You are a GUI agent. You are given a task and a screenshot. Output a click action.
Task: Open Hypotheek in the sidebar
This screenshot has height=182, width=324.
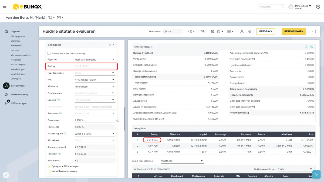tap(16, 60)
